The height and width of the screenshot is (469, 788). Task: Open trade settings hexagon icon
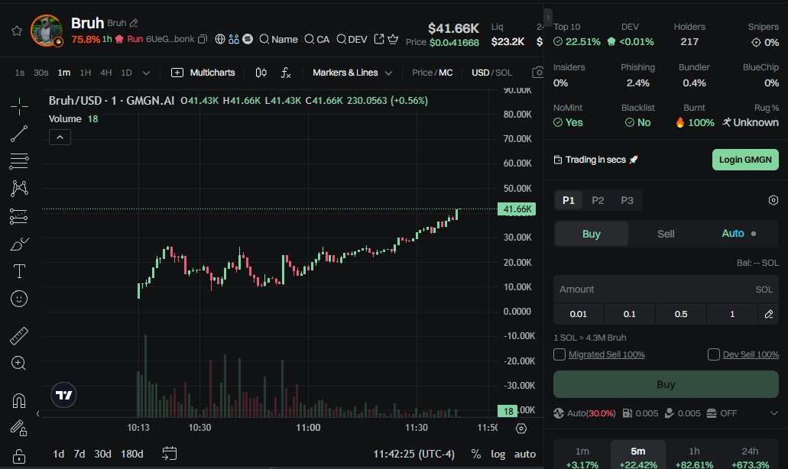pos(773,200)
